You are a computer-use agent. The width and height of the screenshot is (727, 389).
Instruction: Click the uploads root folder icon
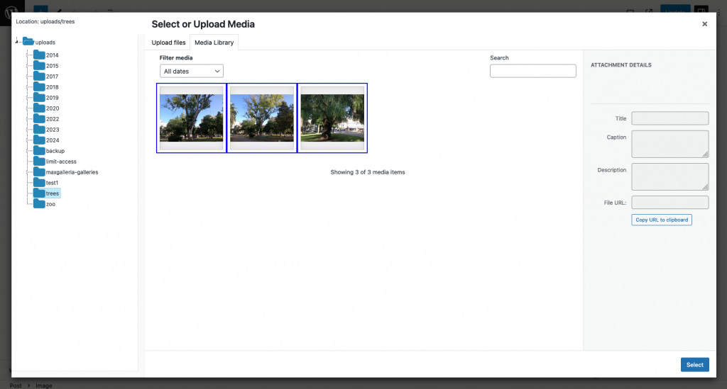(x=28, y=43)
